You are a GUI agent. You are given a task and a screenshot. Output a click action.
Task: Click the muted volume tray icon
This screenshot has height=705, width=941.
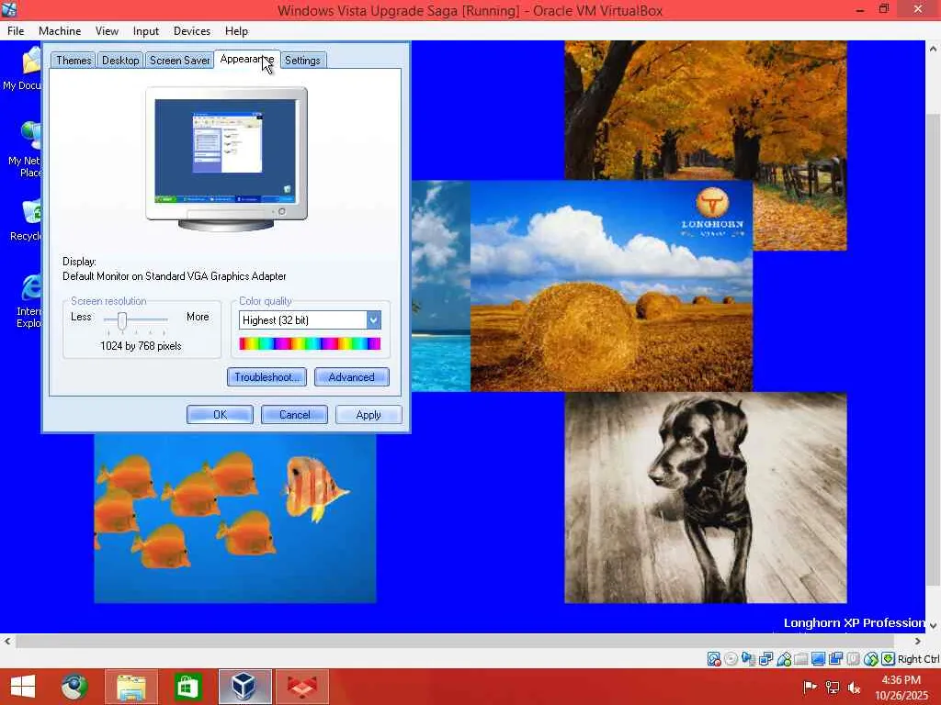click(x=855, y=687)
